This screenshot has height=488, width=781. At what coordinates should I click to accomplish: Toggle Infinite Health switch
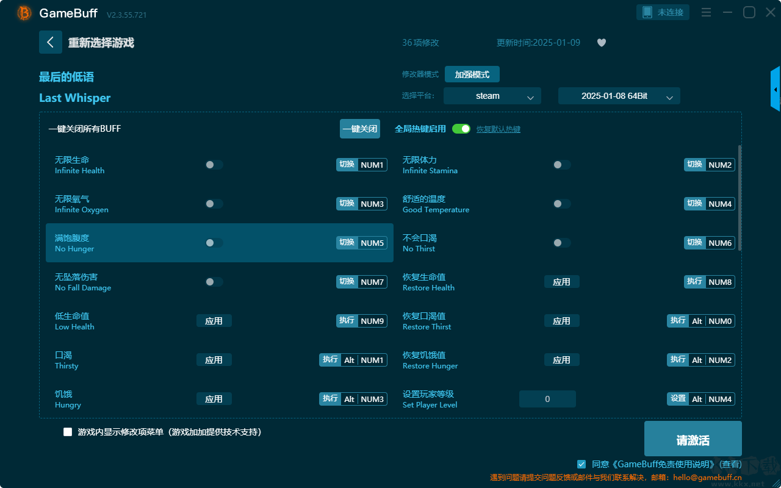tap(214, 165)
